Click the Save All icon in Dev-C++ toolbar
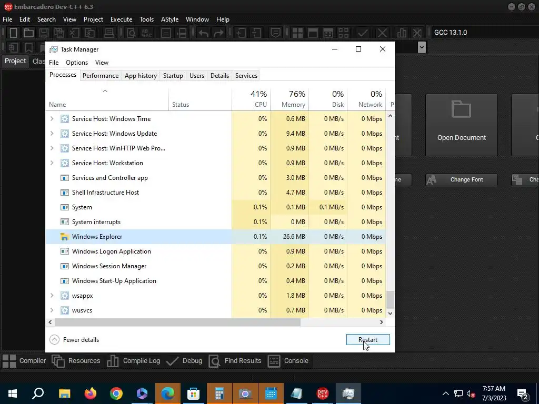 [59, 33]
